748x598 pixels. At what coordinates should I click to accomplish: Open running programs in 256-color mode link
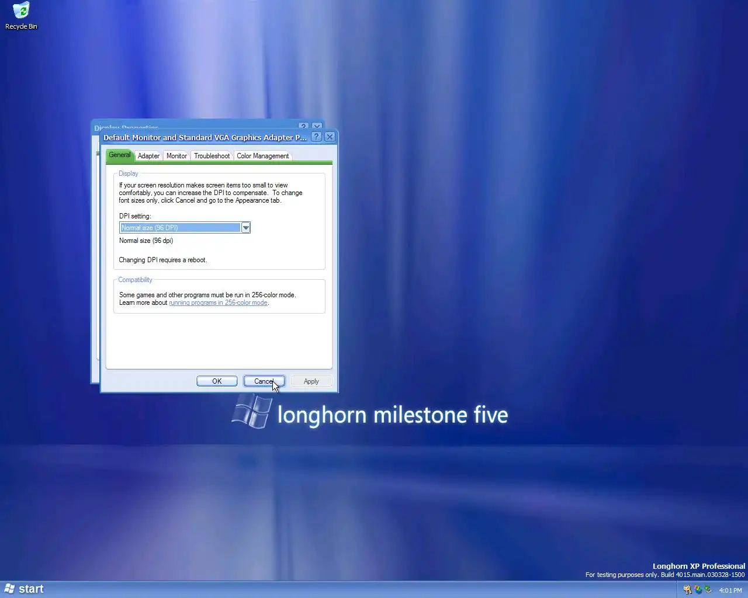click(218, 303)
